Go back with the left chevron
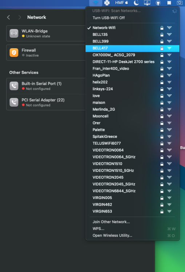Viewport: 185px width, 272px height. (x=8, y=17)
